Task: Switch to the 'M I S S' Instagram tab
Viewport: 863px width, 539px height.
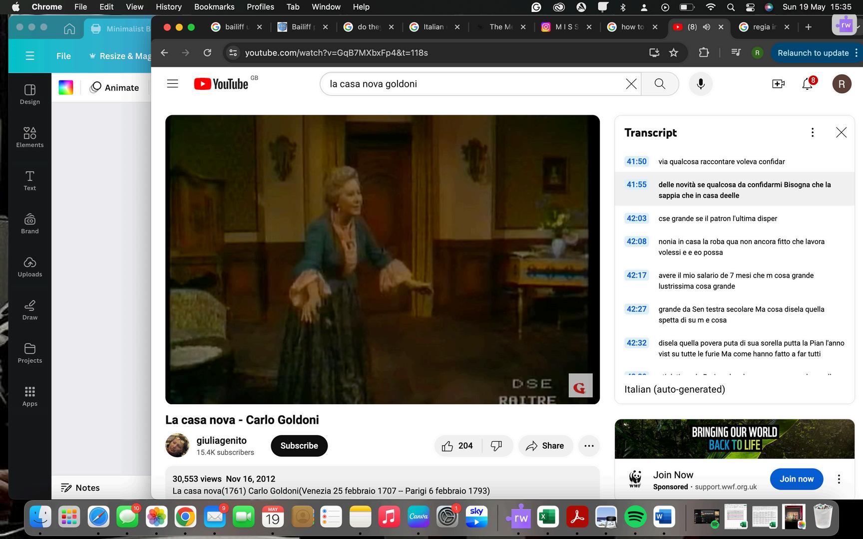Action: click(566, 27)
